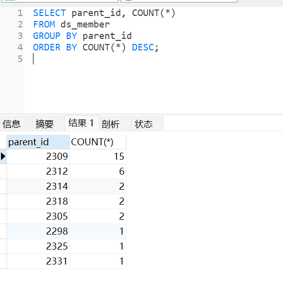Image resolution: width=283 pixels, height=283 pixels.
Task: Click the DESC keyword in the query
Action: pos(143,47)
